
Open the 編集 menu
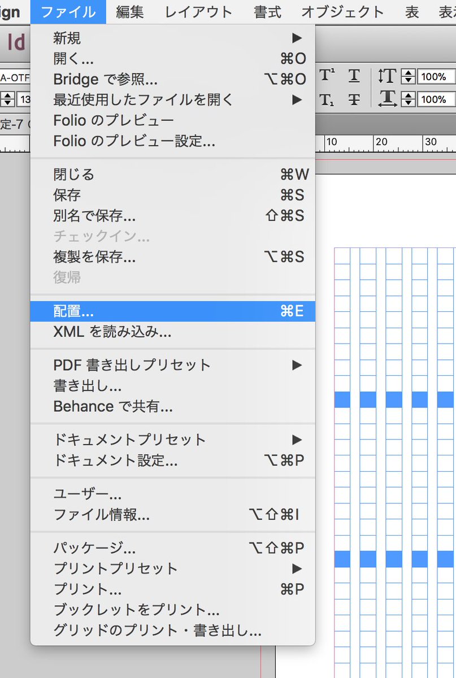coord(130,11)
